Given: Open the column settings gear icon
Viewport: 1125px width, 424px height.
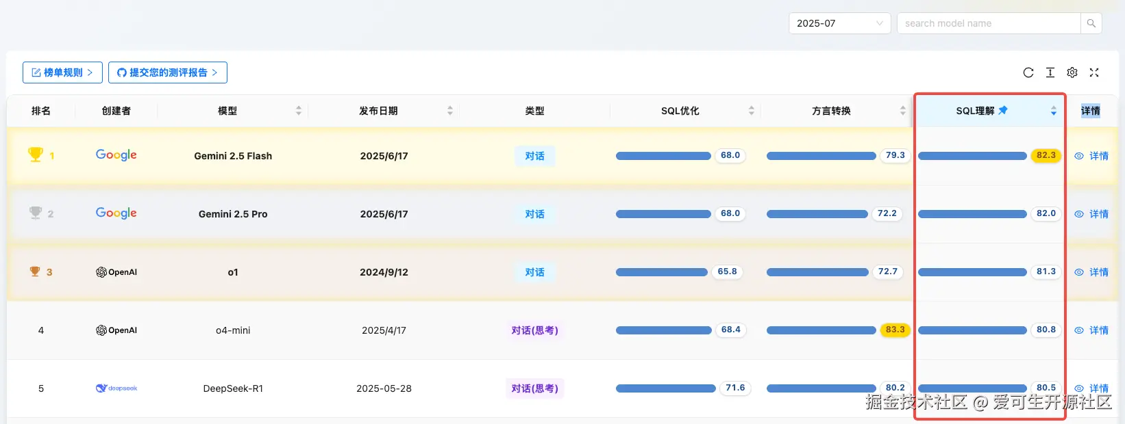Looking at the screenshot, I should 1072,72.
